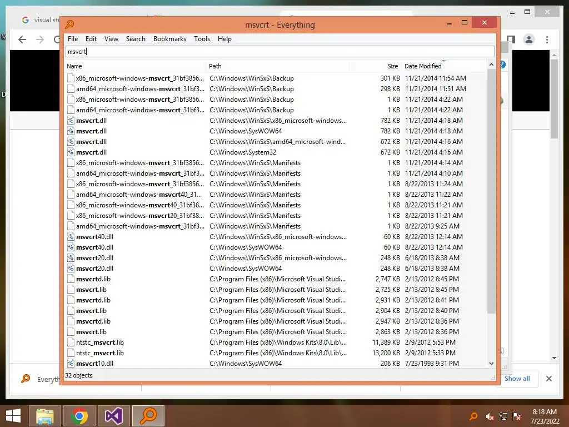569x427 pixels.
Task: Click Show all downloads link in Chrome
Action: coord(517,378)
